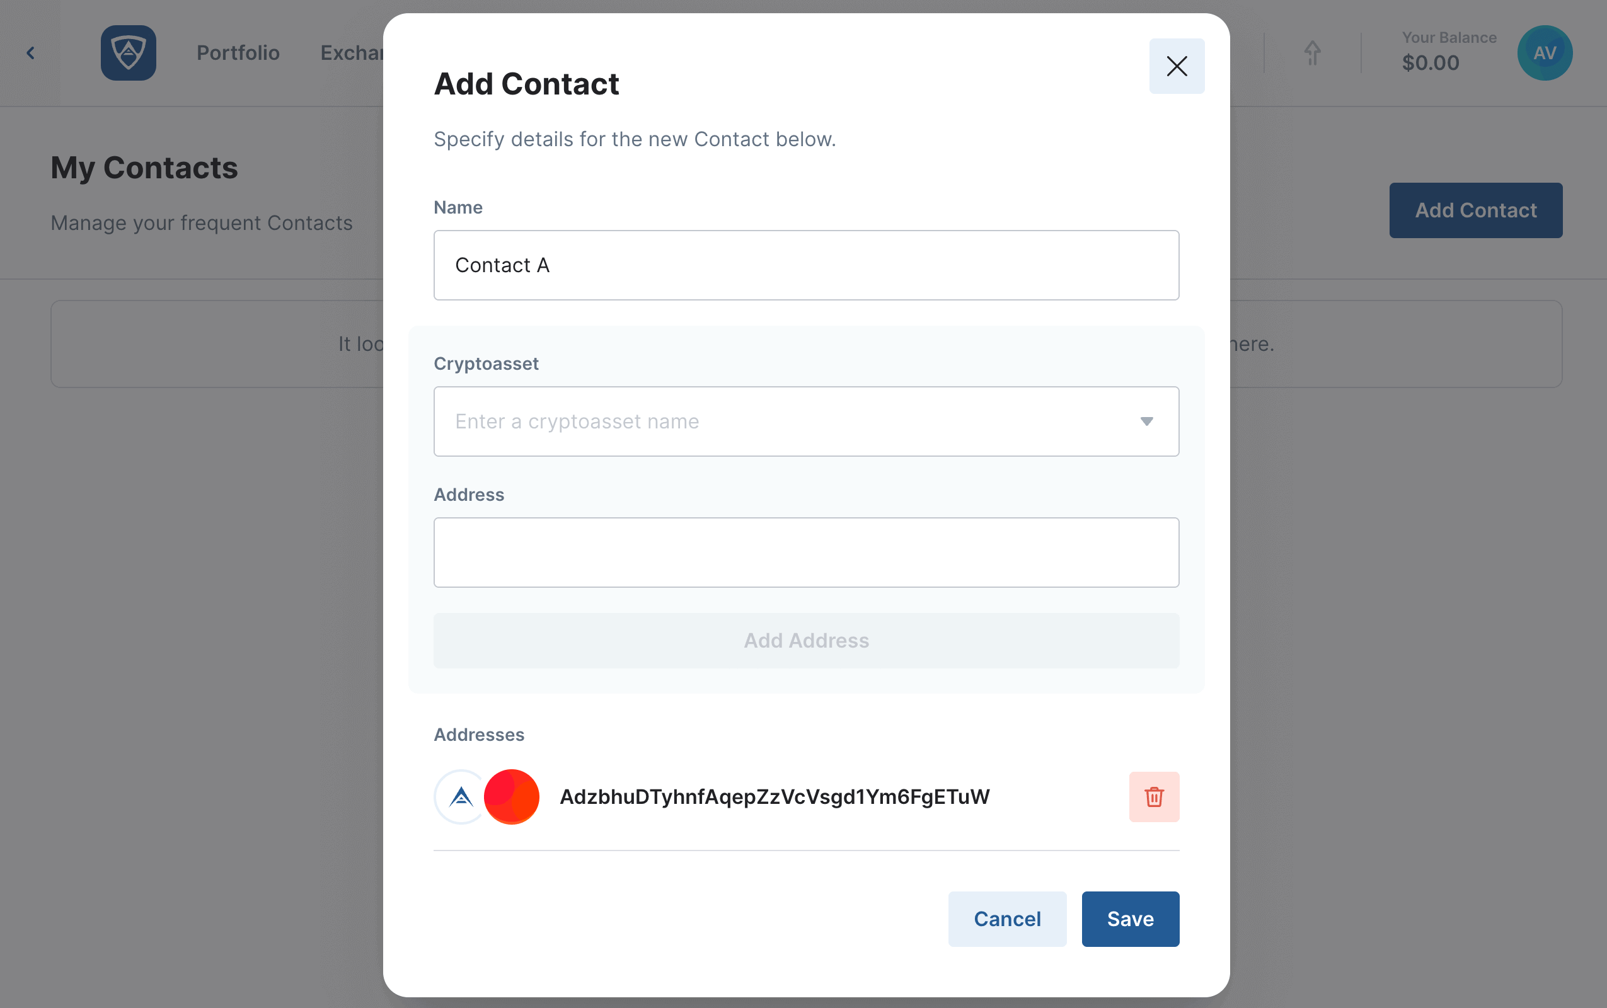Click the shield app logo
Image resolution: width=1607 pixels, height=1008 pixels.
coord(128,53)
